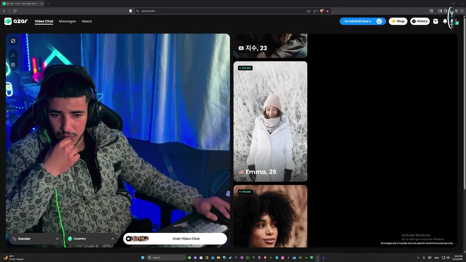
Task: Open site settings icon in address bar
Action: pos(138,11)
